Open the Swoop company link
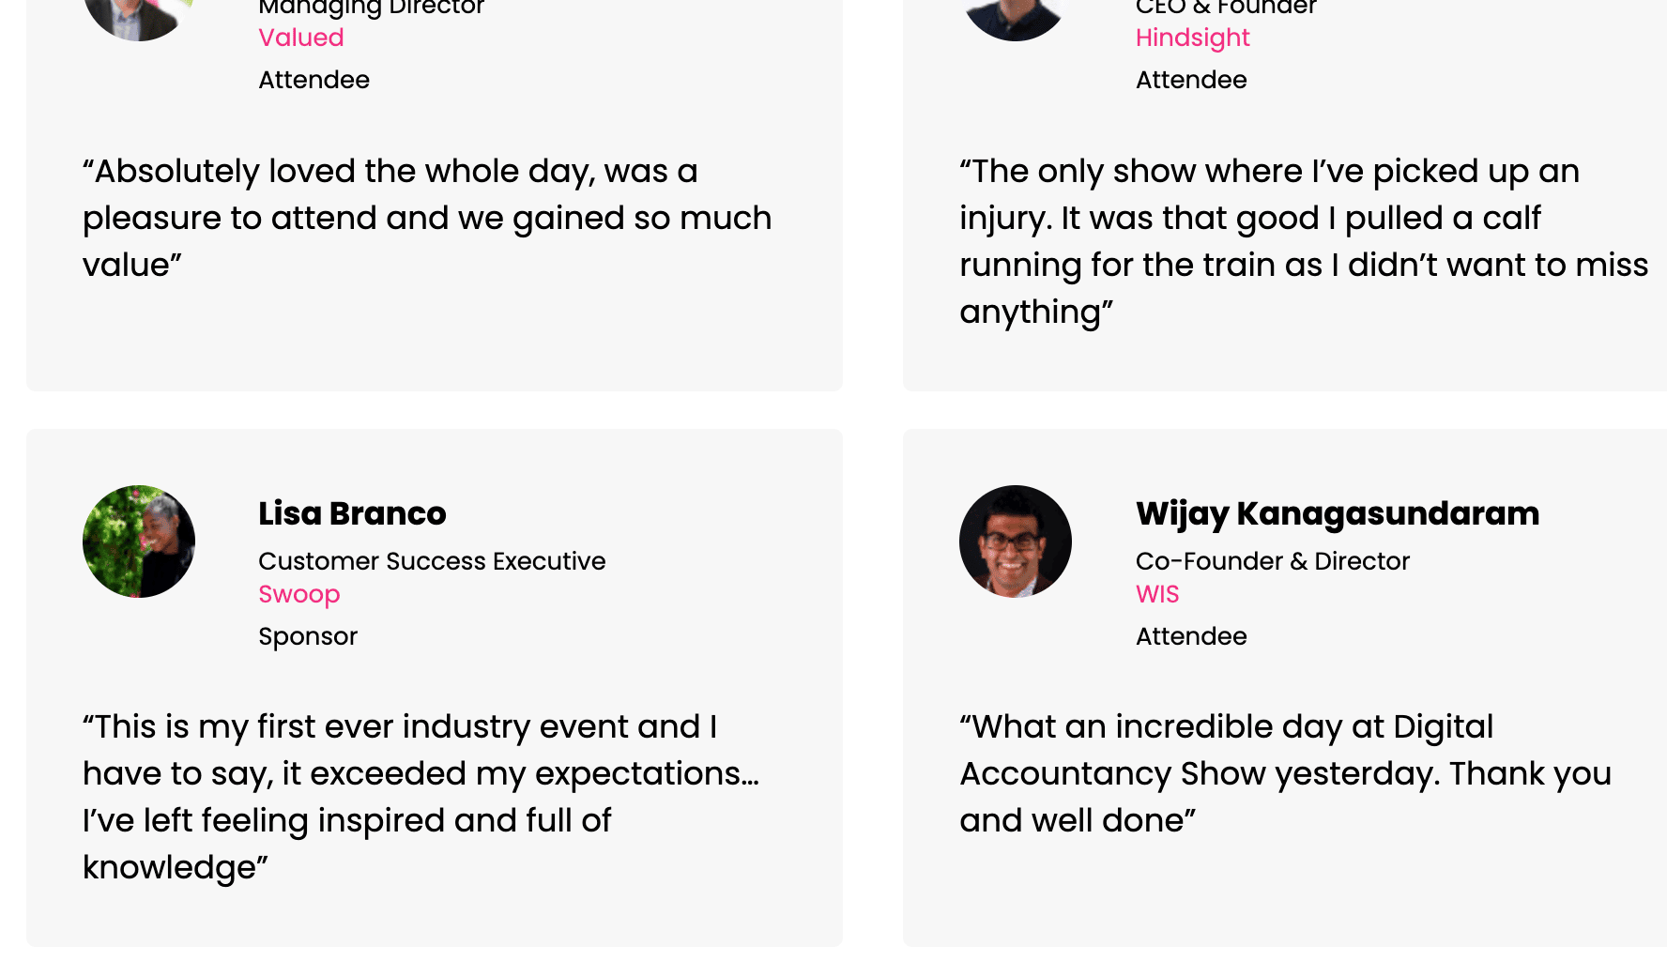1667x961 pixels. [x=299, y=594]
